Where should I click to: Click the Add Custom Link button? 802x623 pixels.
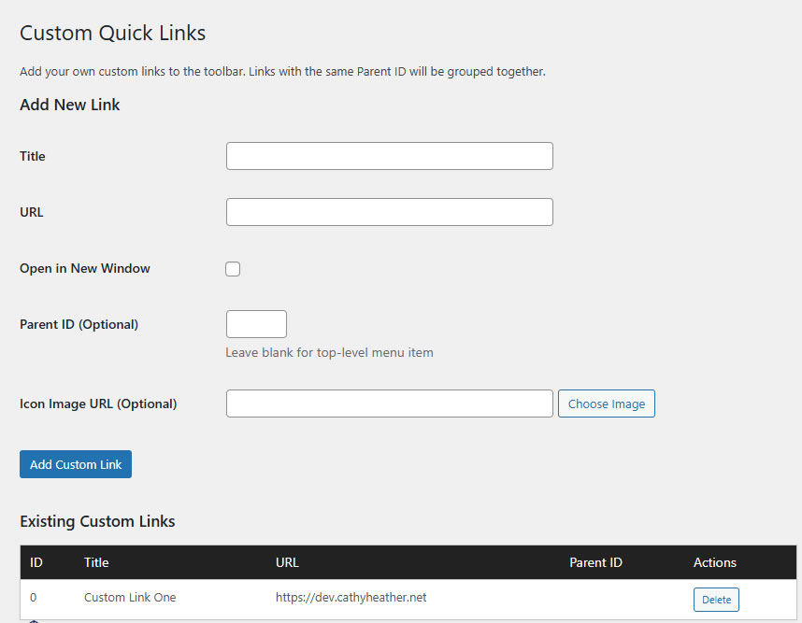[76, 464]
